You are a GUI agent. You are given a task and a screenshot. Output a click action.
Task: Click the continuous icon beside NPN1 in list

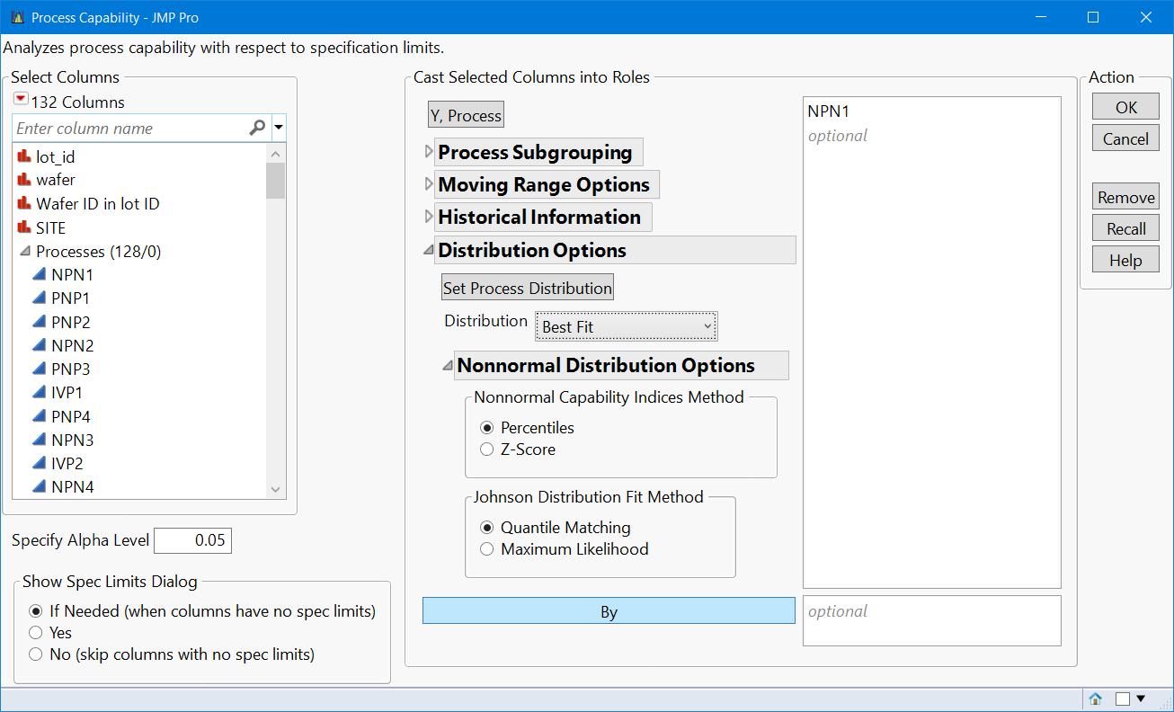click(x=40, y=275)
